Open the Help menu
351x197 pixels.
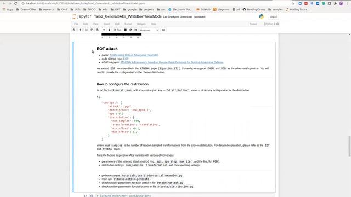tap(154, 24)
